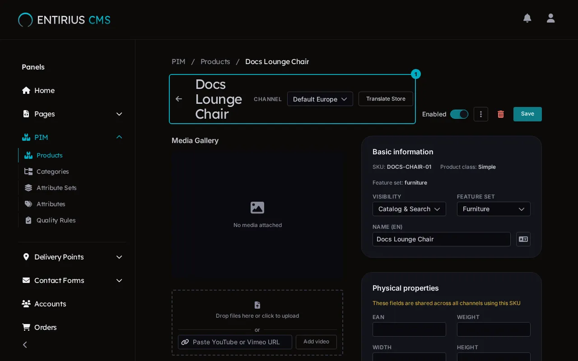Collapse the sidebar with the chevron
Image resolution: width=578 pixels, height=361 pixels.
[25, 345]
